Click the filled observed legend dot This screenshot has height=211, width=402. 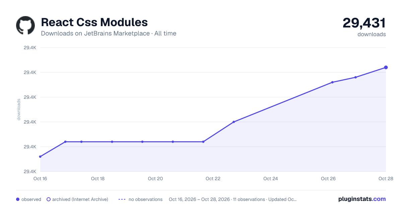(18, 199)
